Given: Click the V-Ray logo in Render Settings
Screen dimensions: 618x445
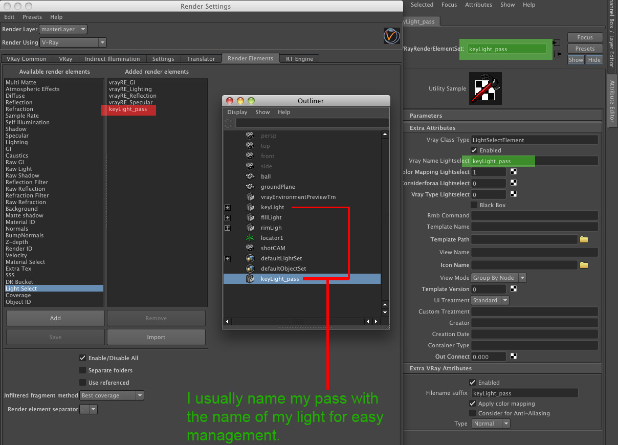Looking at the screenshot, I should click(x=391, y=36).
